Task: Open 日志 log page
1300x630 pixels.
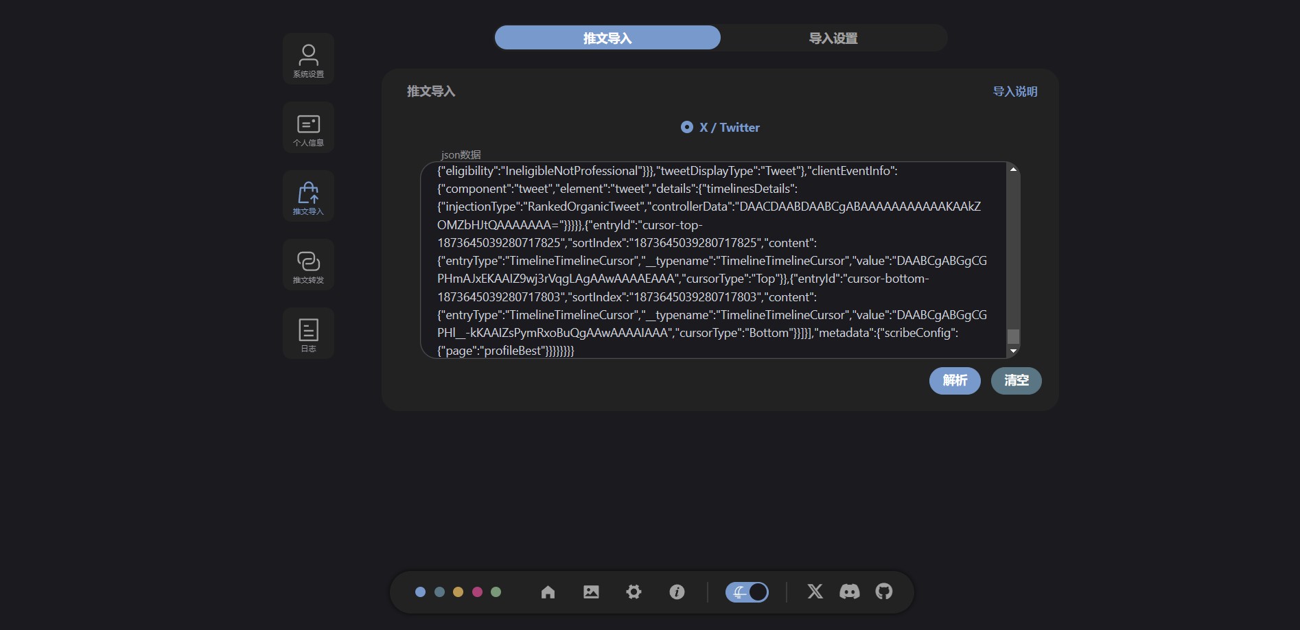Action: click(x=308, y=334)
